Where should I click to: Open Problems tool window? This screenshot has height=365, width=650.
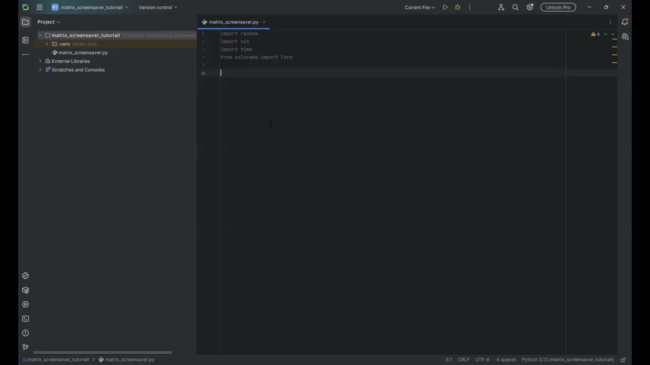(x=25, y=333)
